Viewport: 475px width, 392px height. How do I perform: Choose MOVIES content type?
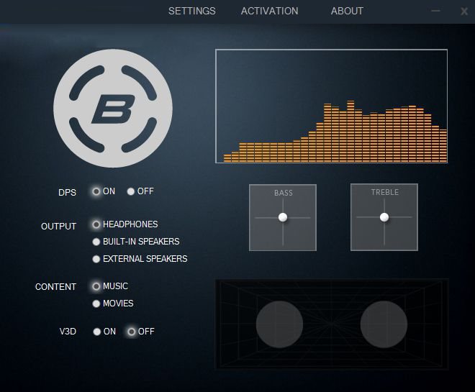click(x=96, y=304)
